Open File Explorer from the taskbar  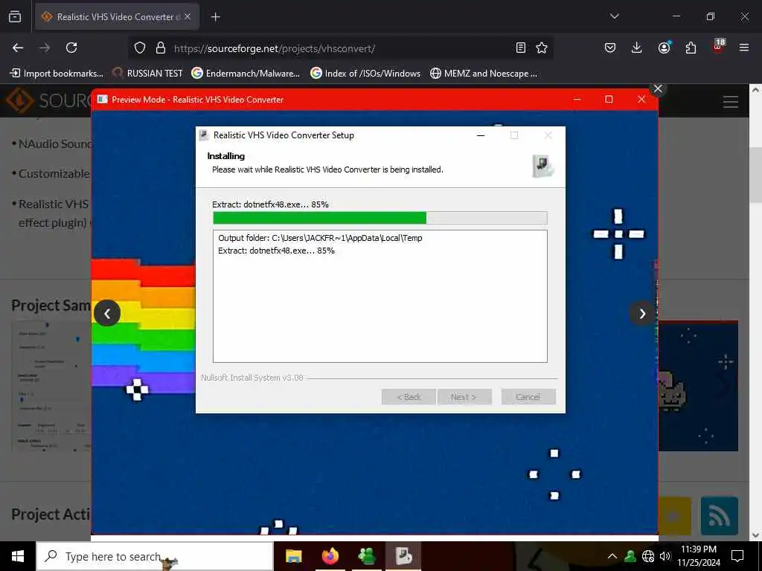click(x=293, y=556)
